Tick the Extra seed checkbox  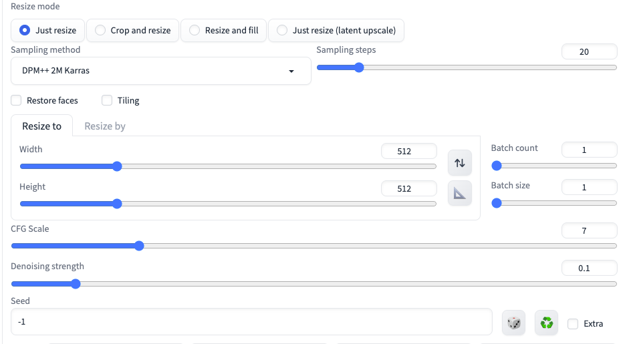click(x=573, y=323)
